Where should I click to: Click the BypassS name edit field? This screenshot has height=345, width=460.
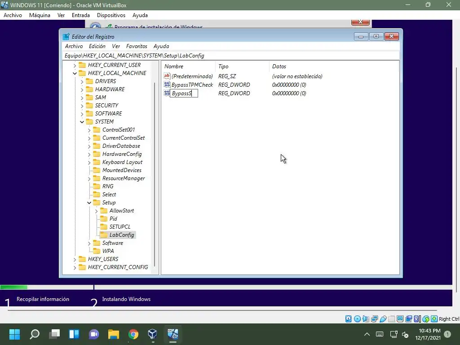(x=184, y=93)
